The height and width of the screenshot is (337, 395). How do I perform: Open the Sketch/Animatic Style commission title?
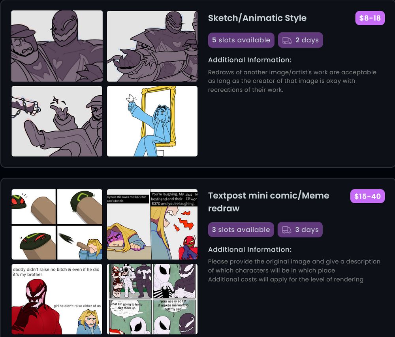257,18
